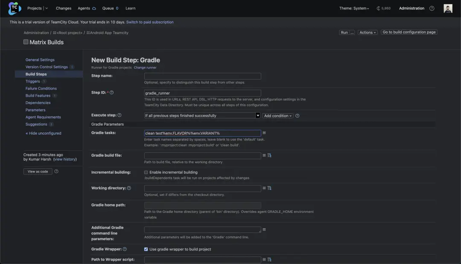Click into the Step name field

point(202,76)
